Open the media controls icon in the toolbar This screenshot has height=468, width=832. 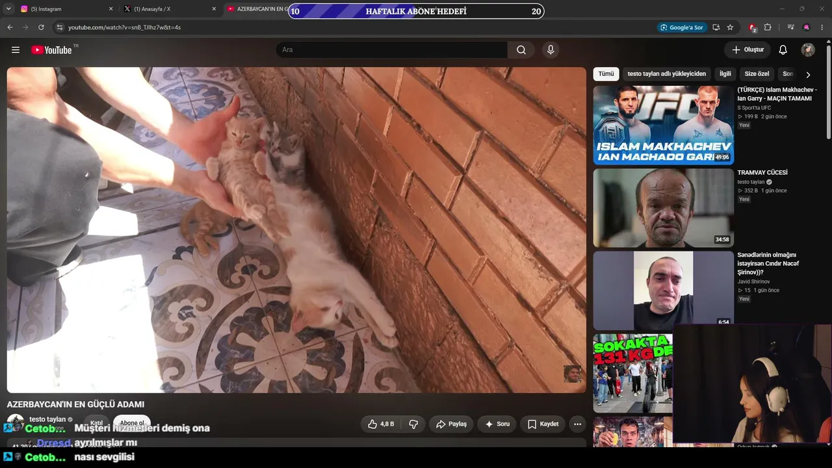point(790,27)
